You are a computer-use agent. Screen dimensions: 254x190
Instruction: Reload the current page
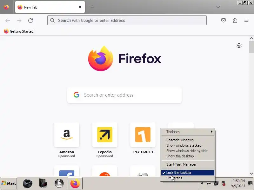(x=30, y=20)
